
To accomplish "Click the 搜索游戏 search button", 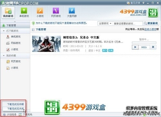I will pos(151,23).
